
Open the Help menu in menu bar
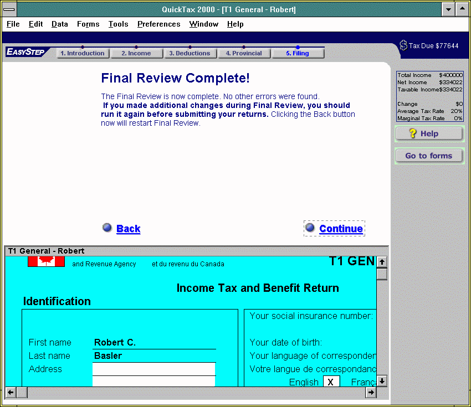tap(235, 24)
